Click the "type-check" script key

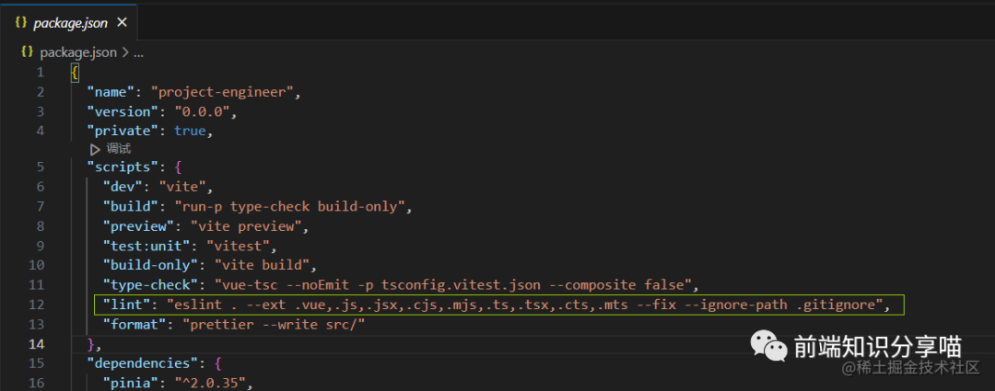point(150,284)
